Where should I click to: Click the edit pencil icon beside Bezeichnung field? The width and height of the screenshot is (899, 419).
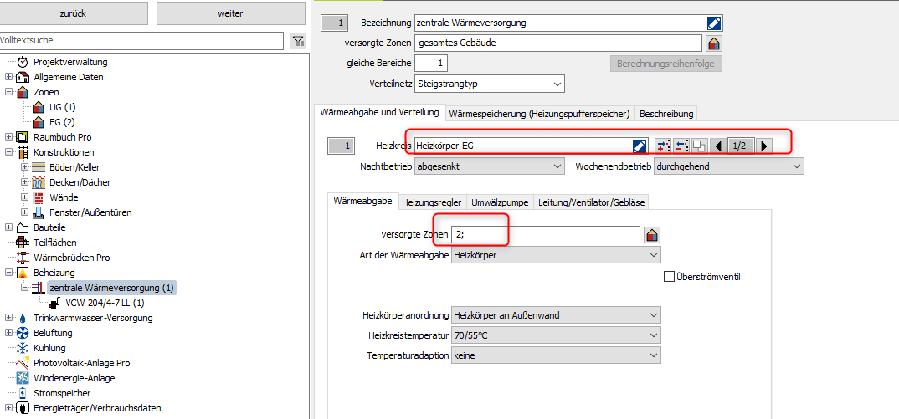pos(714,23)
